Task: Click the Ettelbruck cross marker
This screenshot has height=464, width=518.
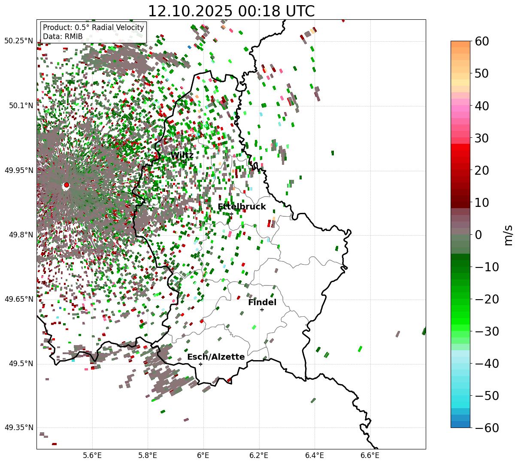Action: (x=231, y=214)
